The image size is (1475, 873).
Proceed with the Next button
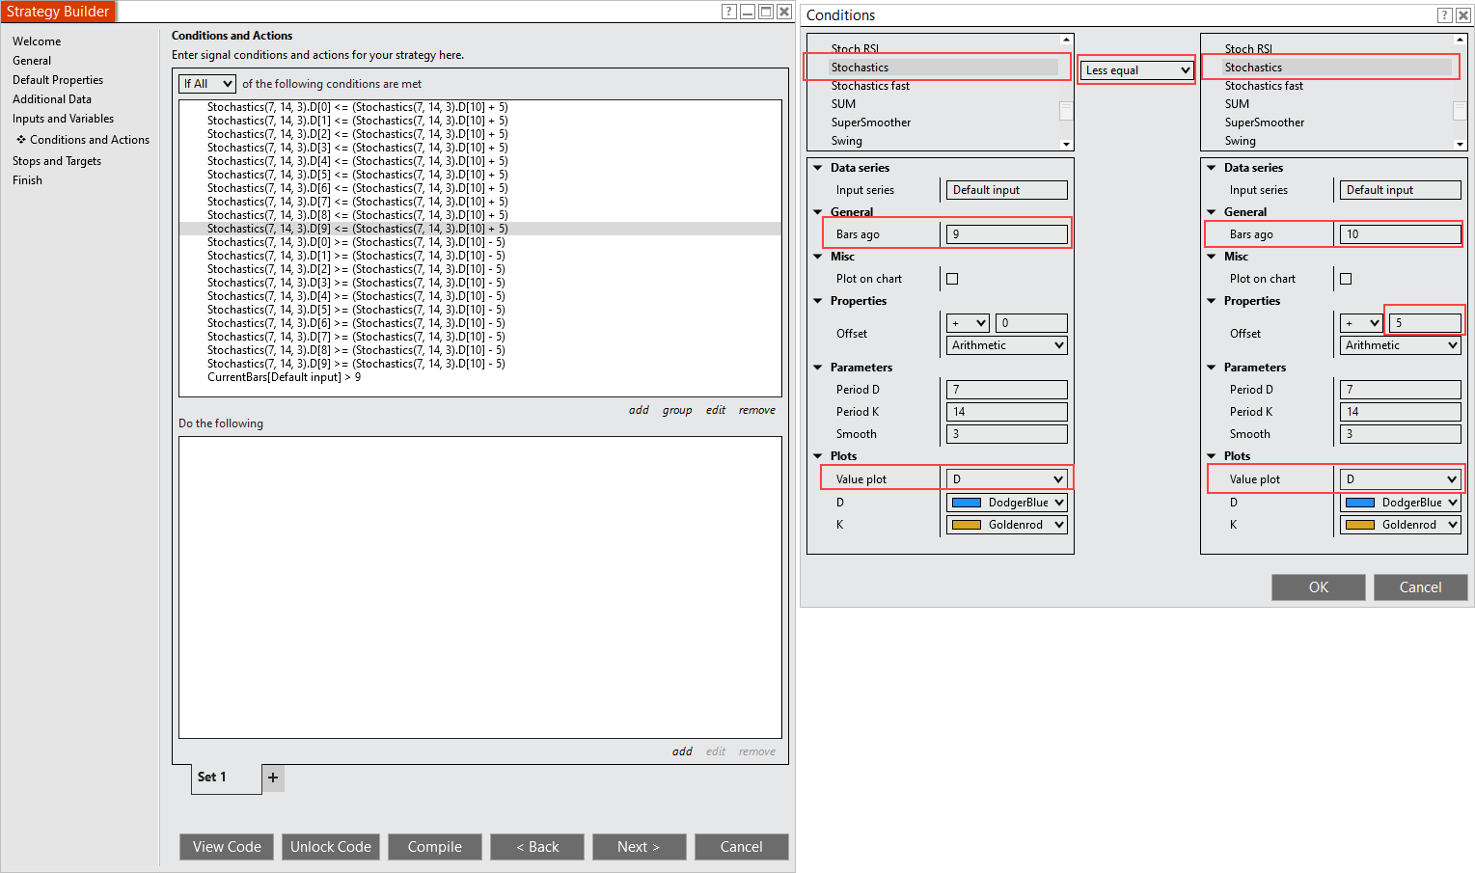point(640,847)
